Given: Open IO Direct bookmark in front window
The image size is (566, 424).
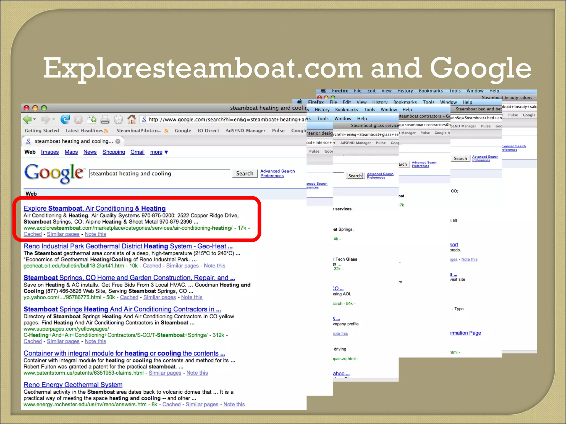Looking at the screenshot, I should (208, 131).
